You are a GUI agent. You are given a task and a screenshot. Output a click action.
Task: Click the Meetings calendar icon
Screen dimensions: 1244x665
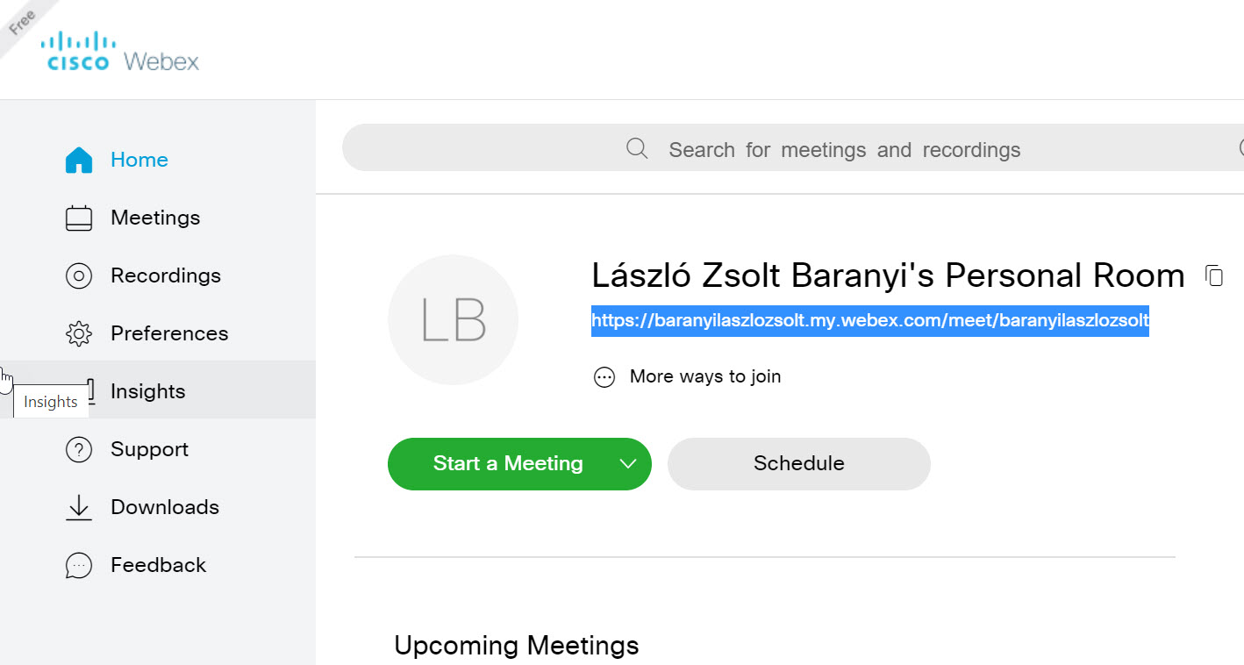pos(79,218)
